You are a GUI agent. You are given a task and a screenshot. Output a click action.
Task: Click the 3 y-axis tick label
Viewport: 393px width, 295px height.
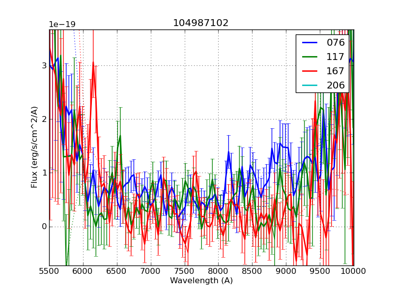(44, 66)
